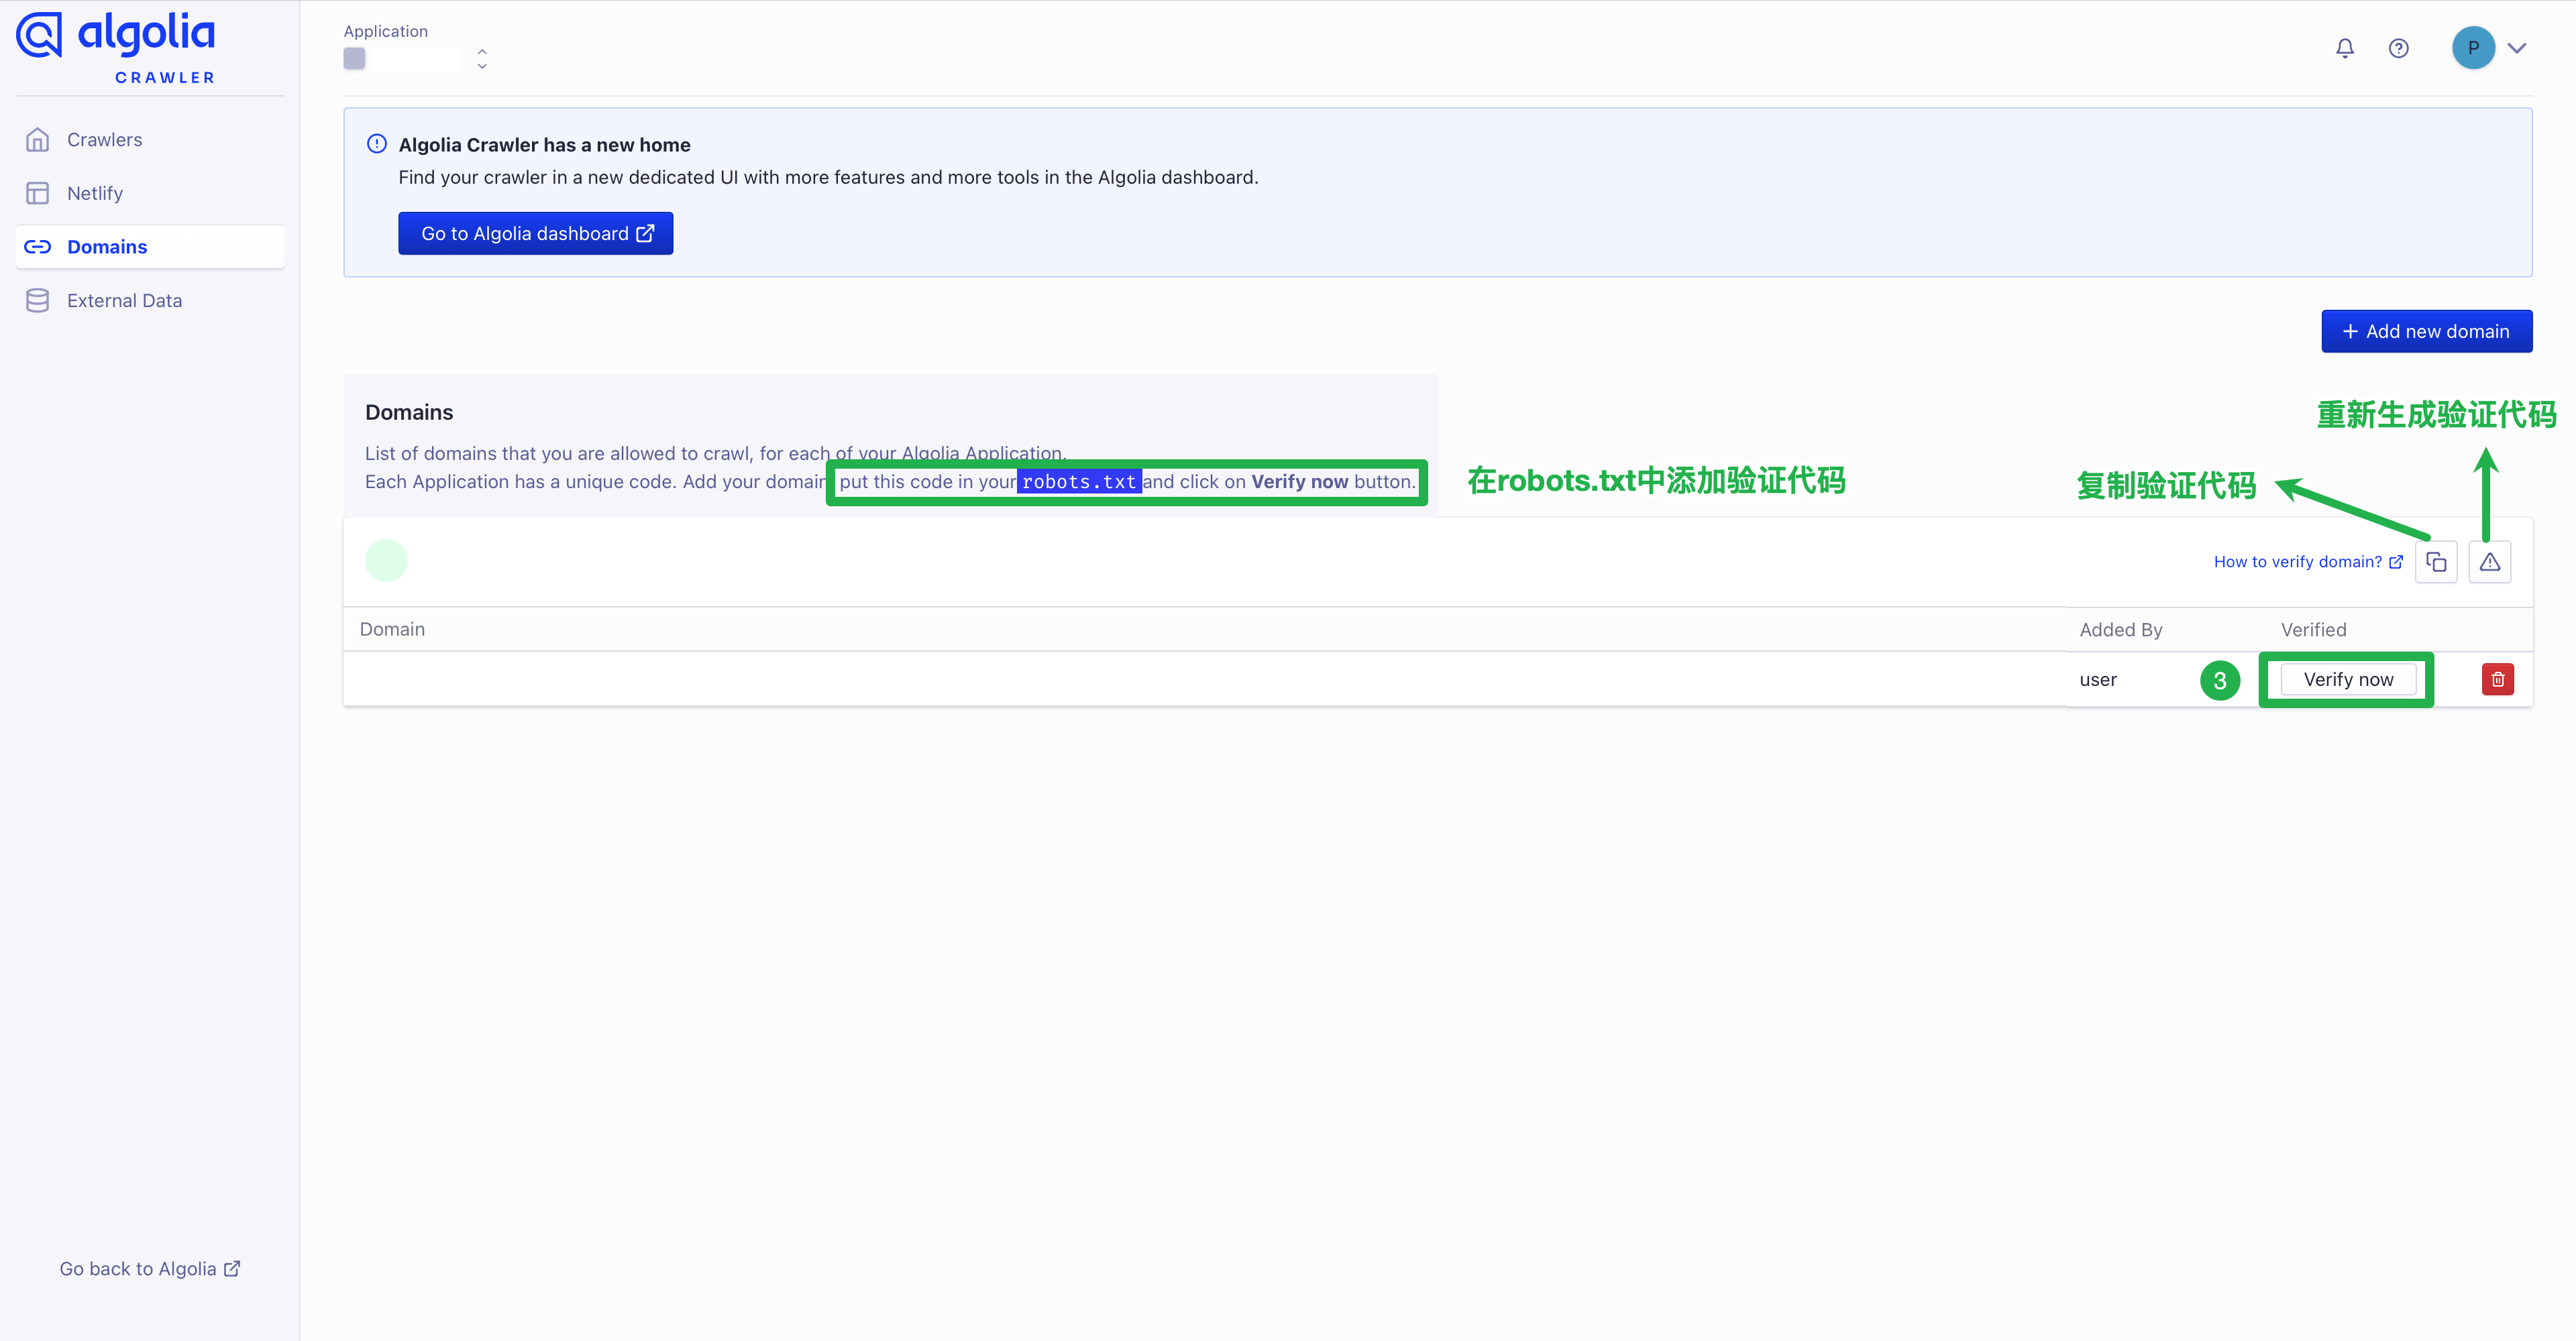
Task: Open the Application selector dropdown
Action: coord(482,59)
